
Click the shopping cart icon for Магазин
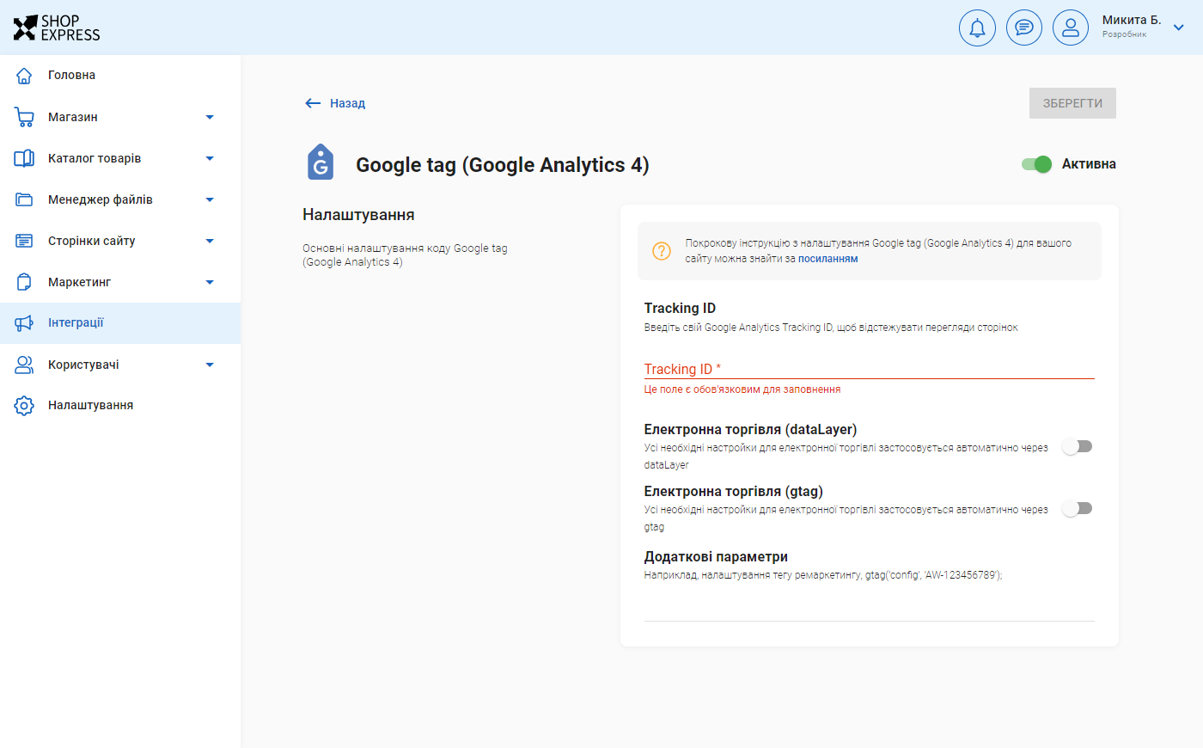[24, 117]
